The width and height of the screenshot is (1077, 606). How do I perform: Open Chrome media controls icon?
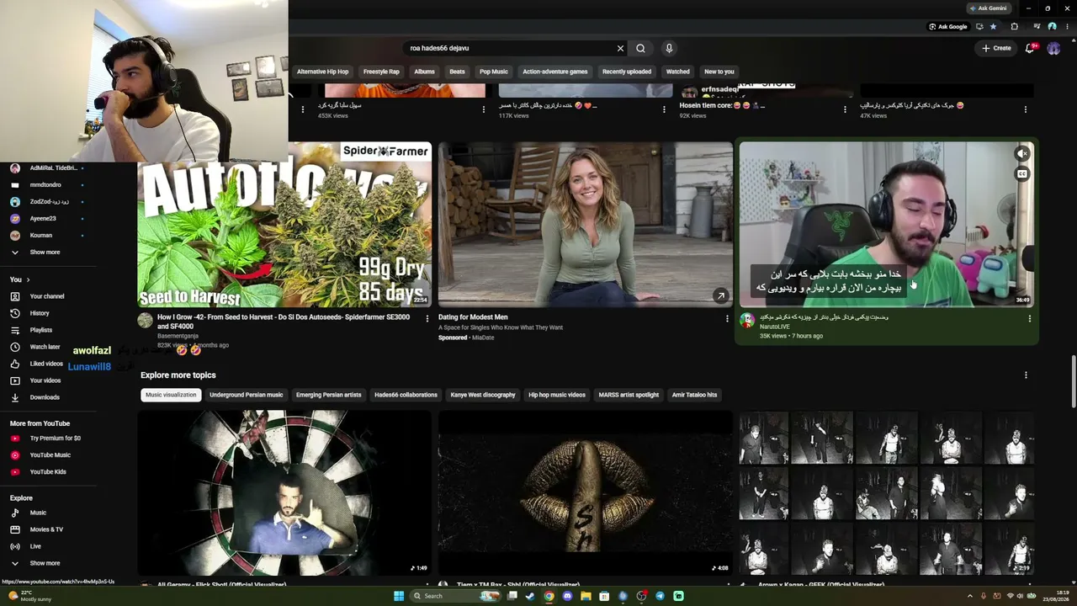click(1037, 26)
